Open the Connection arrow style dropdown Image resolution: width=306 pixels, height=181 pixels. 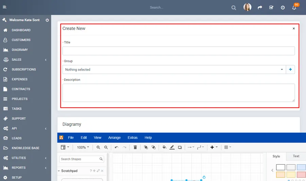(x=191, y=147)
